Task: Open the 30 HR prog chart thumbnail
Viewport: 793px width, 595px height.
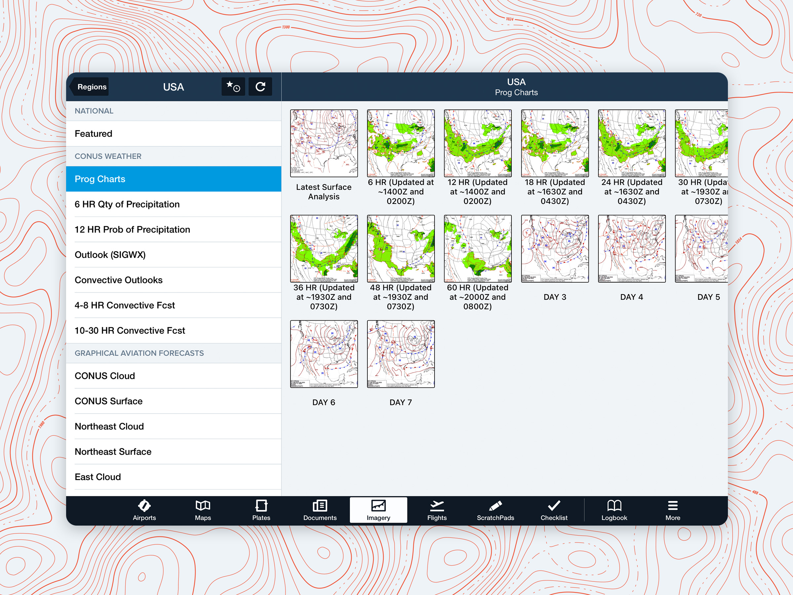Action: (x=701, y=143)
